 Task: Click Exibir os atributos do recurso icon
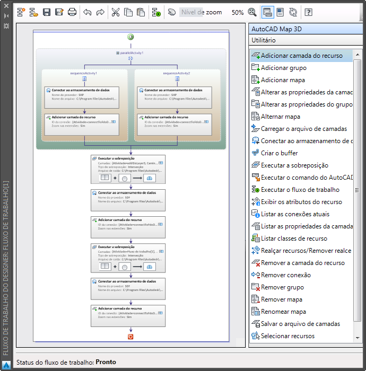tap(256, 201)
